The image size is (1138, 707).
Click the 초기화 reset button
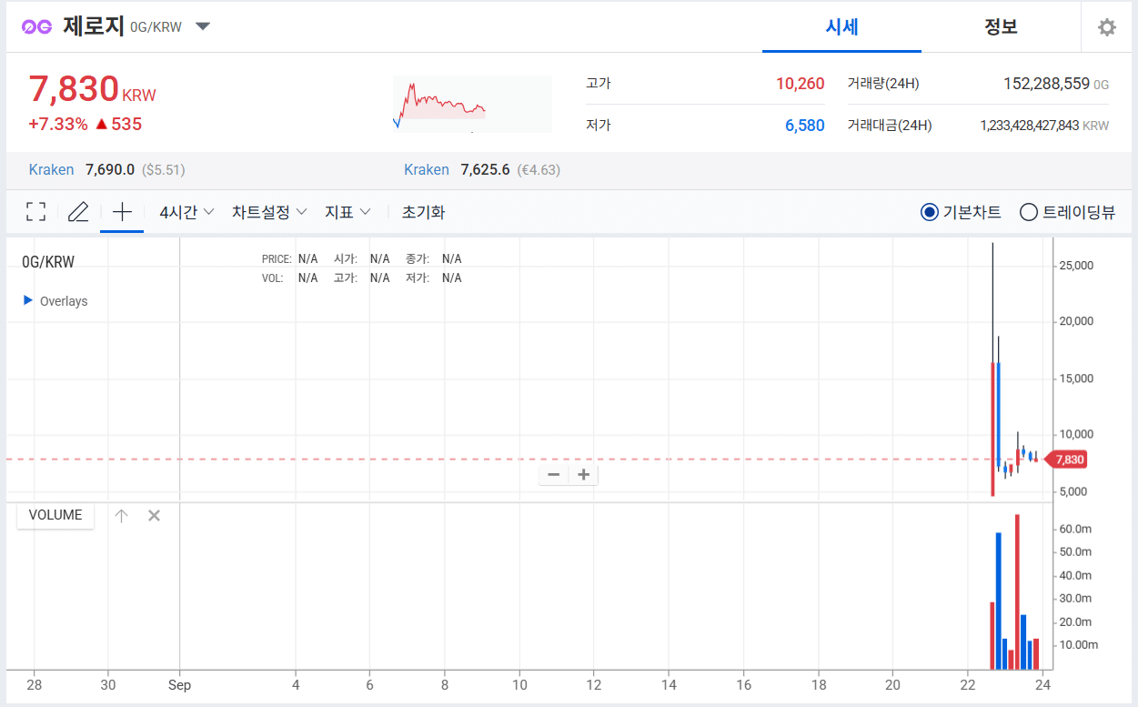coord(423,212)
